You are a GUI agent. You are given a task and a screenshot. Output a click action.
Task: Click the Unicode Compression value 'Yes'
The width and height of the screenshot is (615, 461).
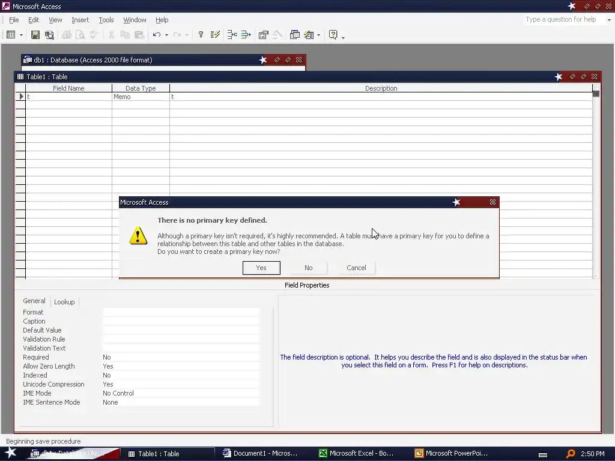[x=181, y=384]
